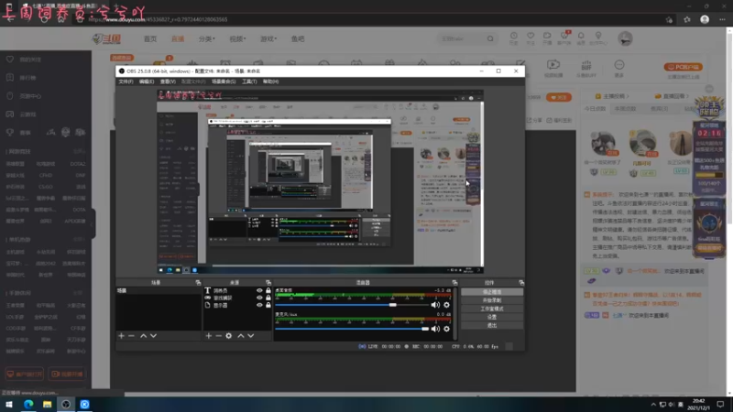
Task: Toggle lock on window capture source
Action: click(268, 298)
